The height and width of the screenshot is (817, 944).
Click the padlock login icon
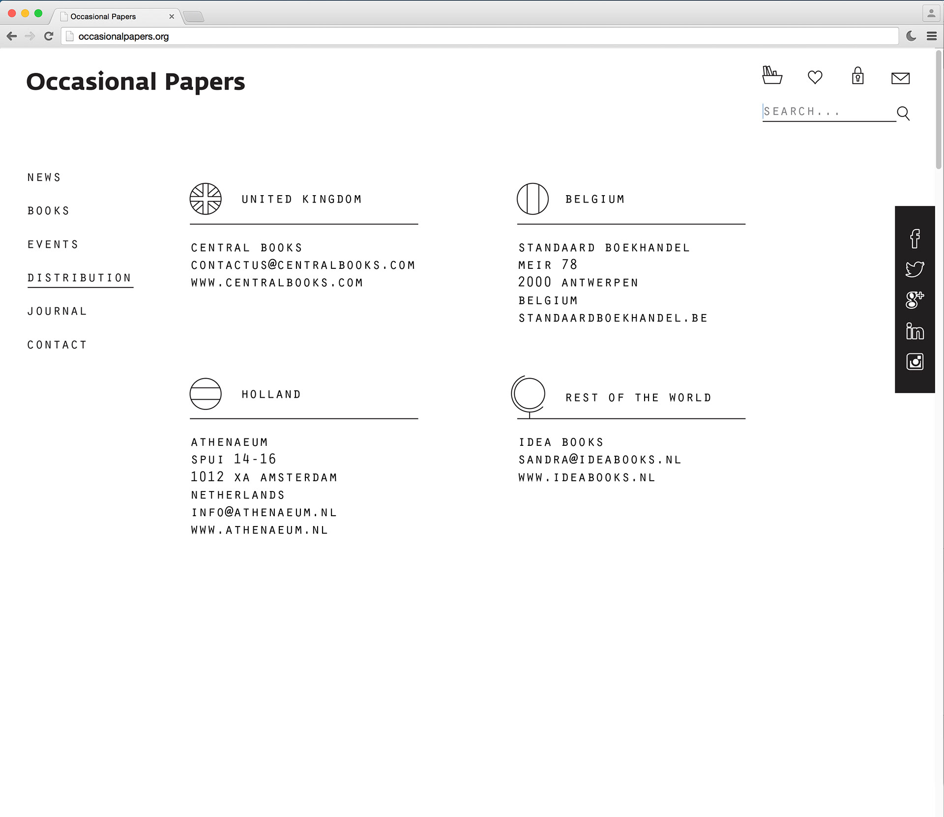857,76
